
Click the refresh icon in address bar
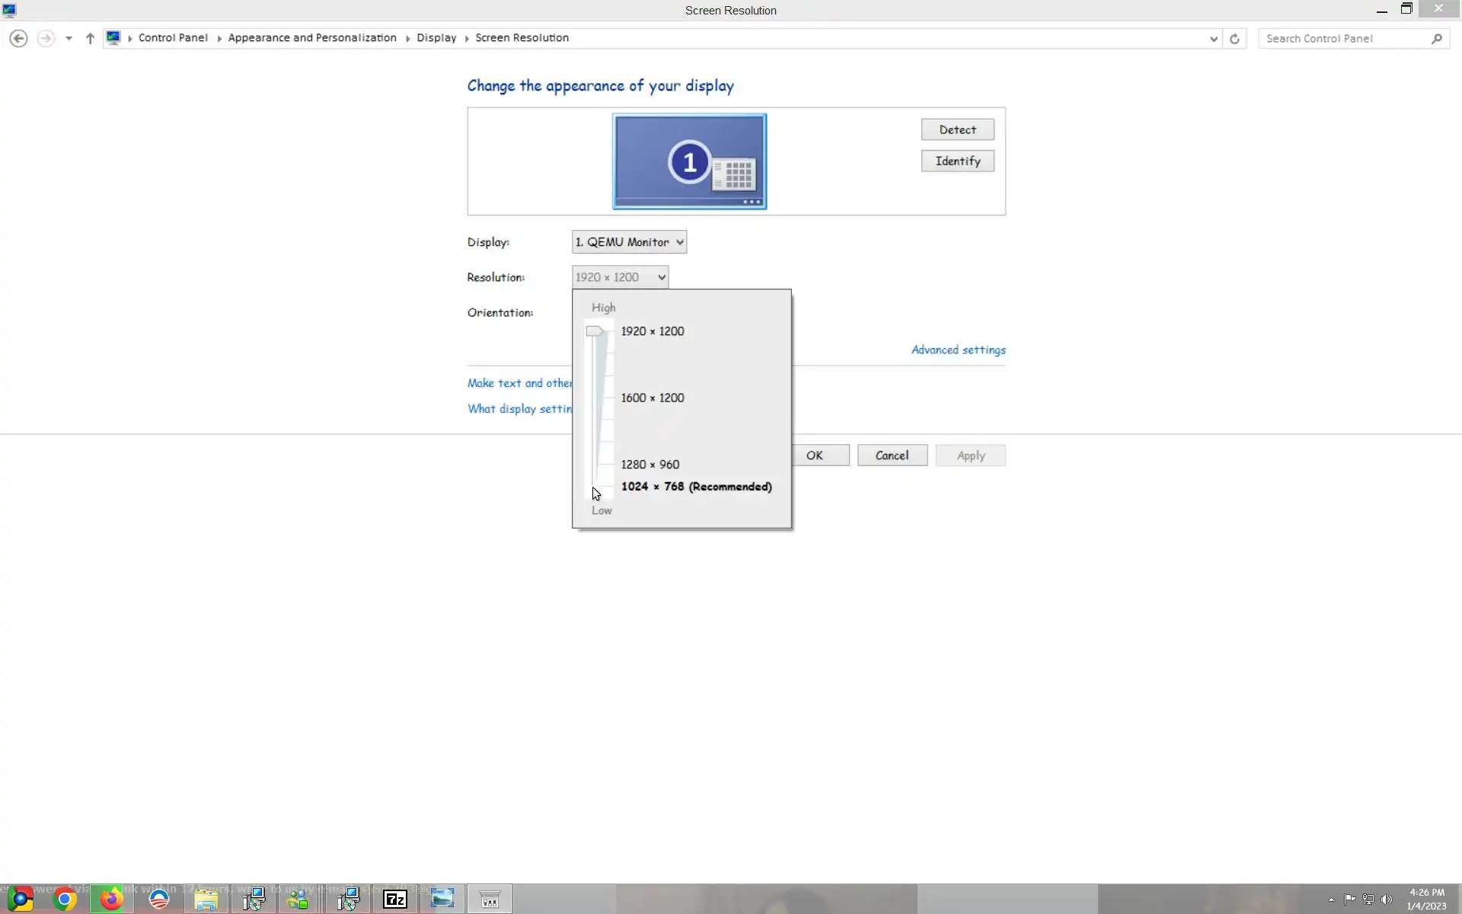(x=1234, y=38)
